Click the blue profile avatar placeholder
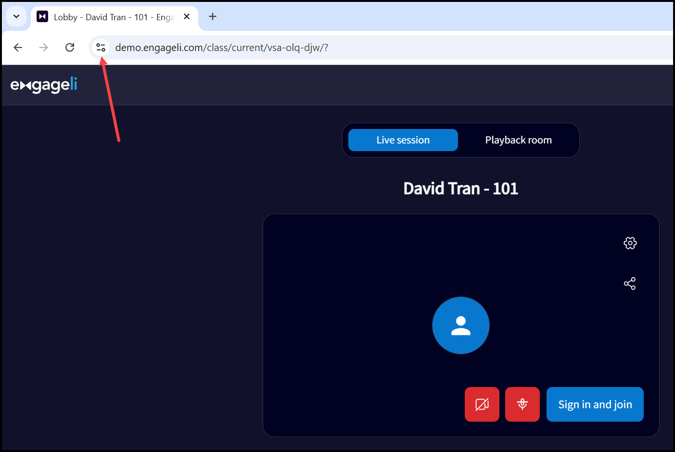 click(460, 325)
